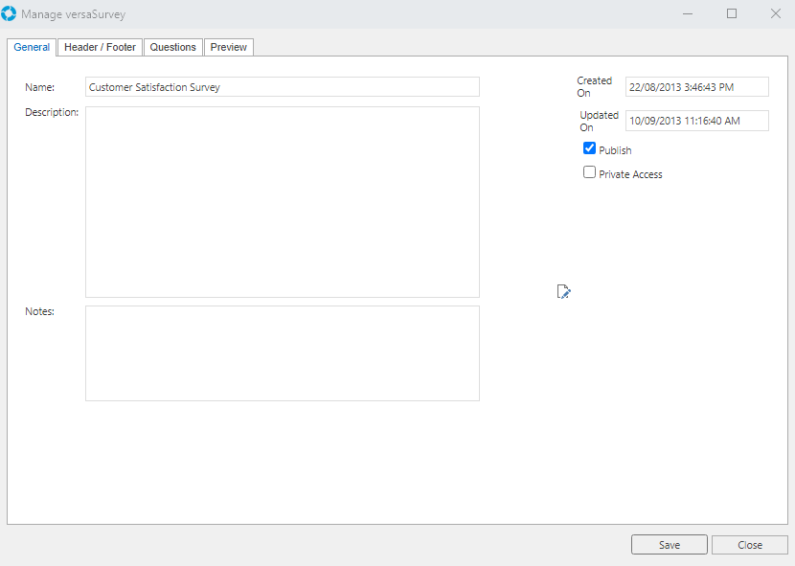
Task: Click the Close button at bottom right
Action: click(749, 545)
